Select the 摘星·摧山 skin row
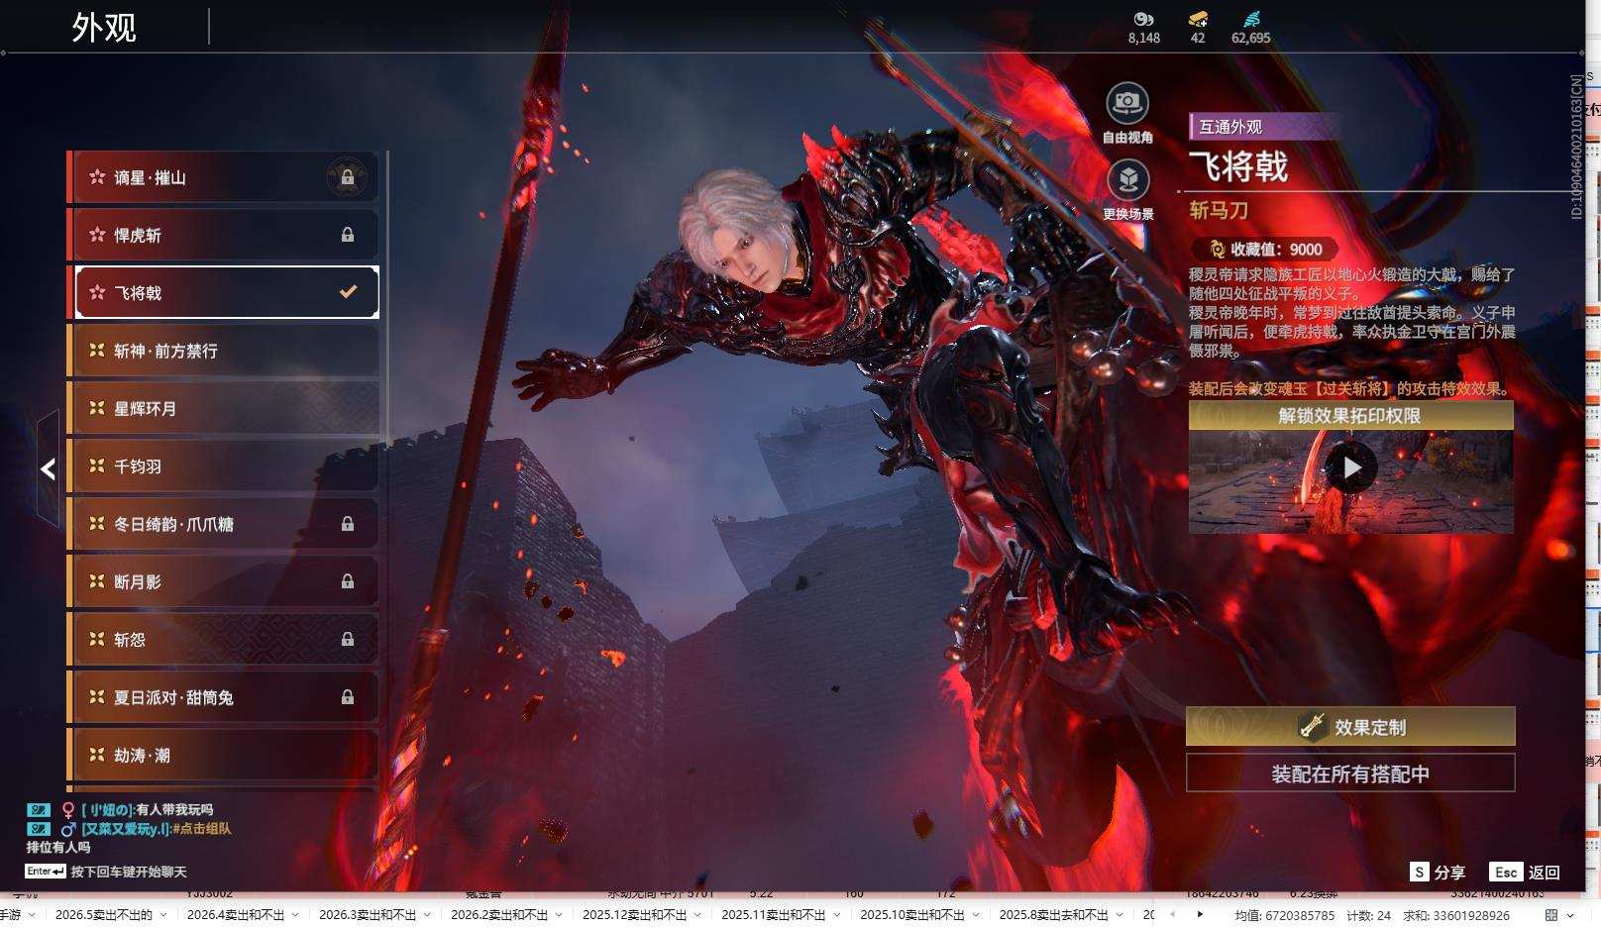The image size is (1601, 930). pyautogui.click(x=224, y=177)
